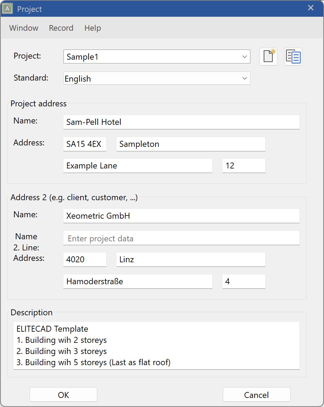Select the Hamoderstraße street field
324x407 pixels.
click(x=138, y=281)
